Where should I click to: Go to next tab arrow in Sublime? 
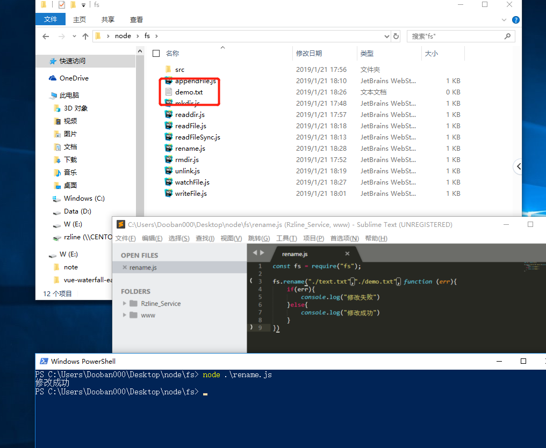tap(262, 253)
